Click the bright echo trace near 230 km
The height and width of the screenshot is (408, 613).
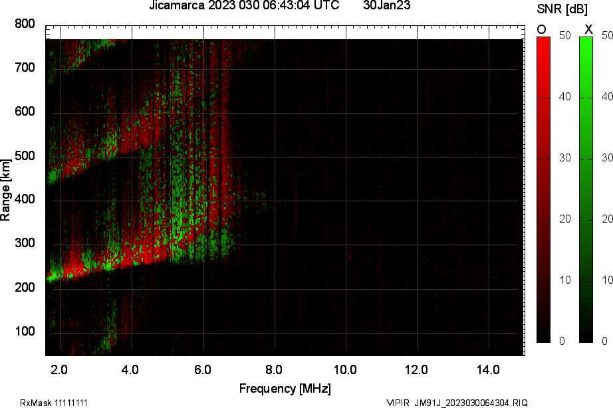[73, 270]
